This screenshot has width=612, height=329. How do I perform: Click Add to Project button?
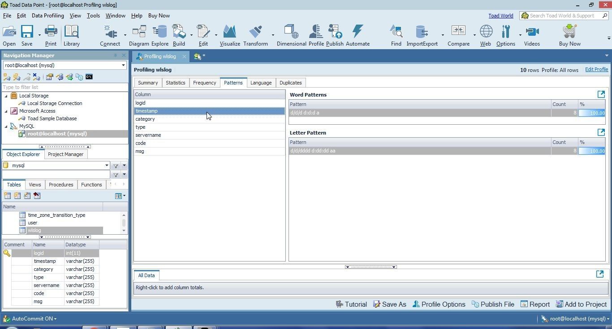pos(581,304)
